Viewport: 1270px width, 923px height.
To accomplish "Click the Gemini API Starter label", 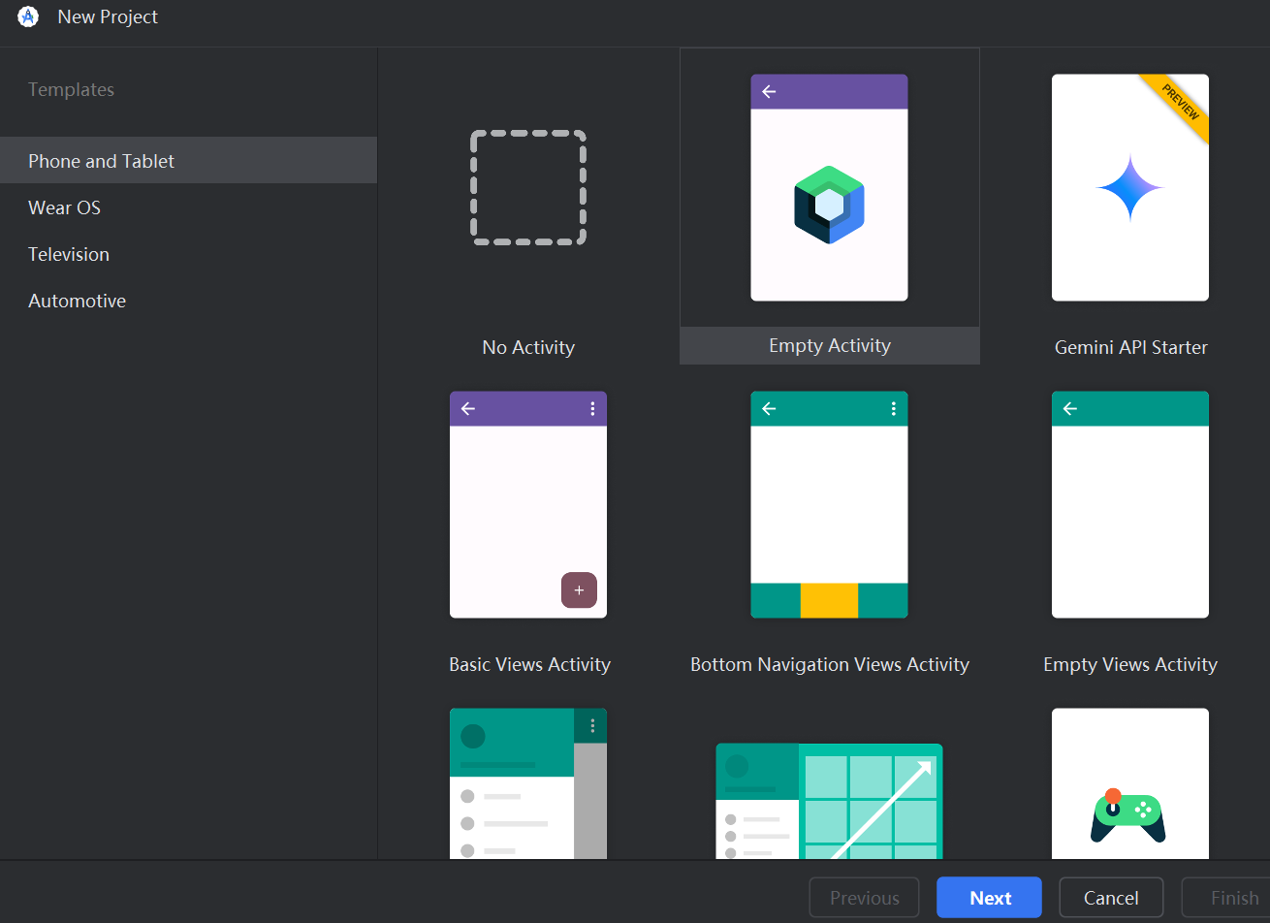I will click(x=1131, y=347).
